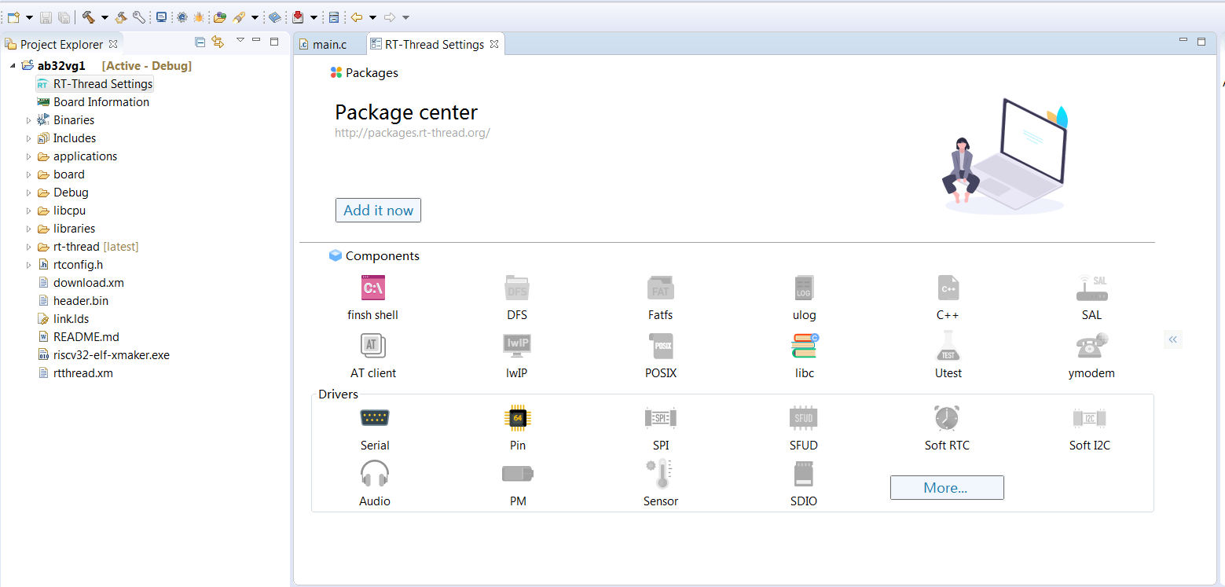Select link.lds file
The image size is (1225, 587).
click(x=63, y=319)
